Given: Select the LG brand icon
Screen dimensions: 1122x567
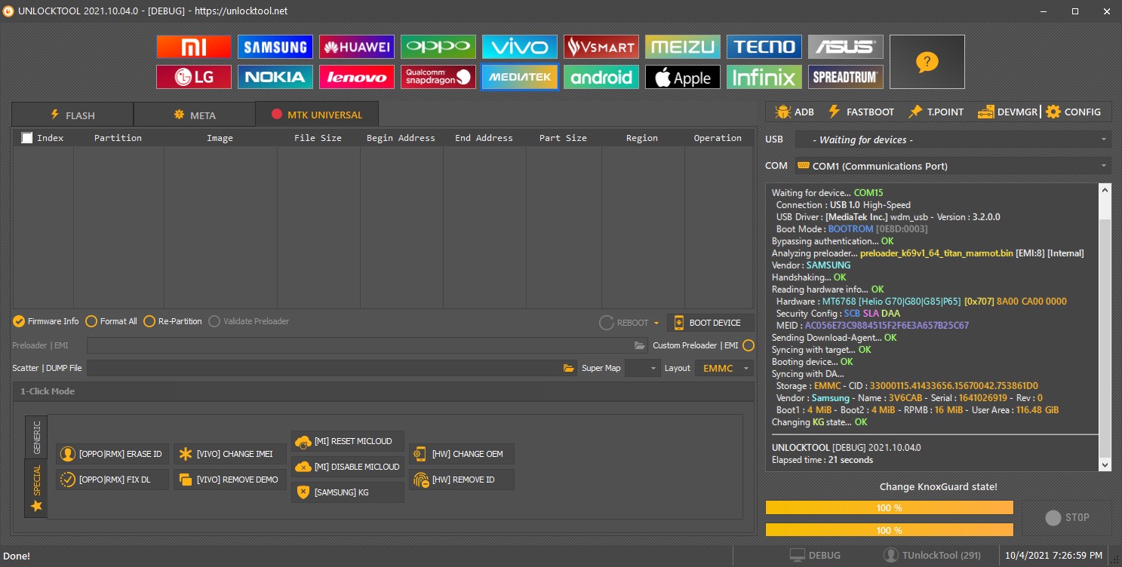Looking at the screenshot, I should click(194, 77).
